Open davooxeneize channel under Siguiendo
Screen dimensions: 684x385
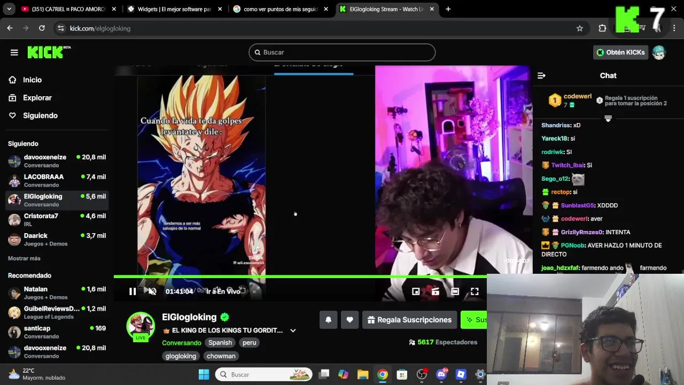tap(57, 161)
